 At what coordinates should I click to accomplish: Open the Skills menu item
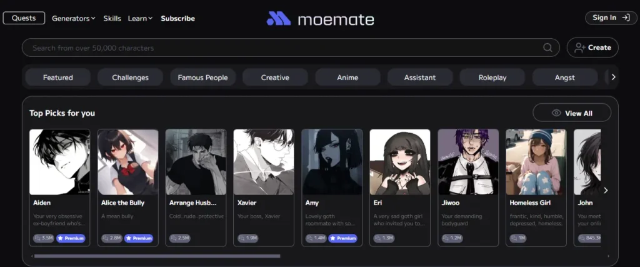112,18
